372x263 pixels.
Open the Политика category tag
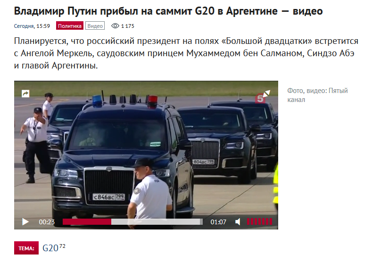click(x=70, y=26)
